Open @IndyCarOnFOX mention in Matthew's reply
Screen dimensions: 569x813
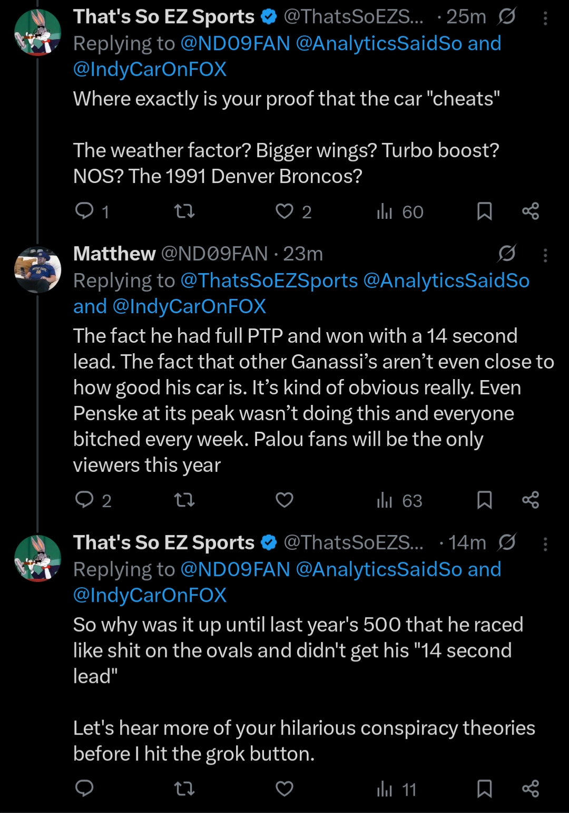pyautogui.click(x=189, y=306)
